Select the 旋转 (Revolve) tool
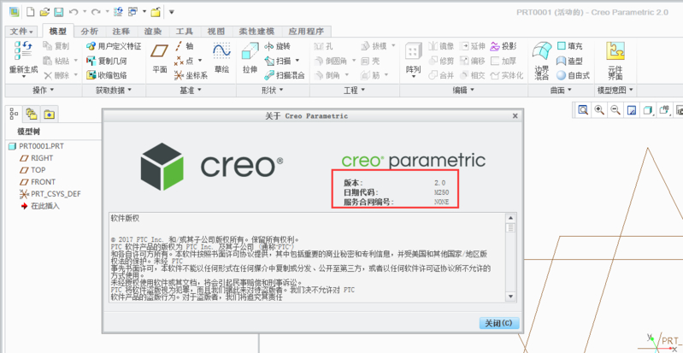 (277, 46)
